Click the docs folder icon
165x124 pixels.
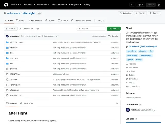(x=7, y=53)
